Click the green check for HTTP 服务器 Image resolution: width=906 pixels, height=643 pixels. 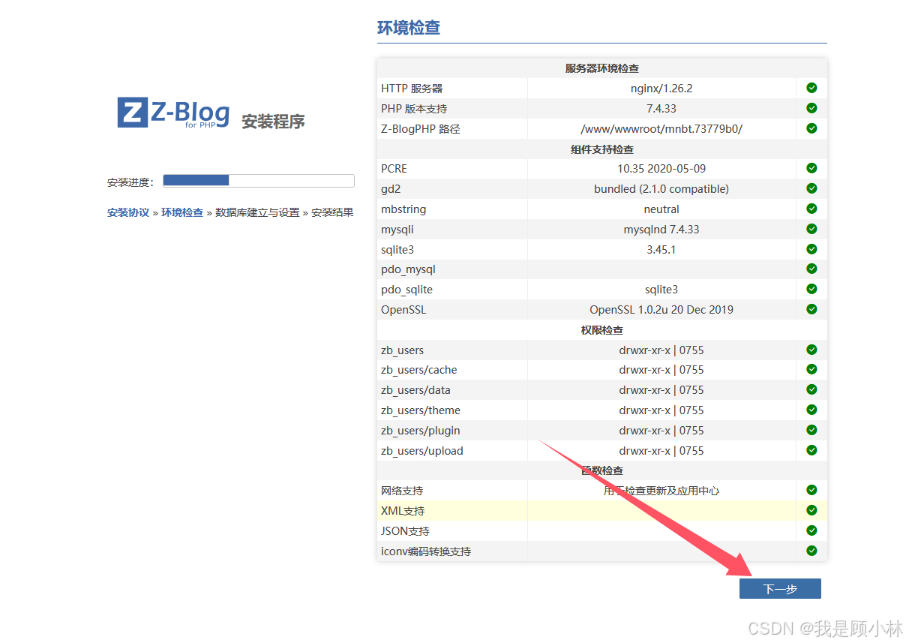pyautogui.click(x=811, y=88)
